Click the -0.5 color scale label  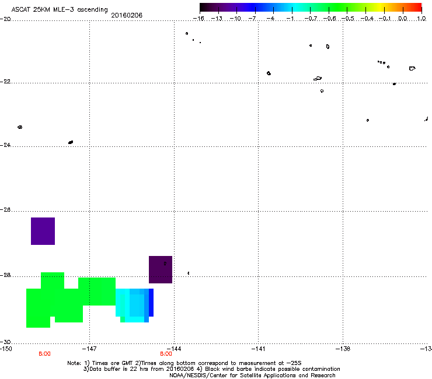pos(348,19)
